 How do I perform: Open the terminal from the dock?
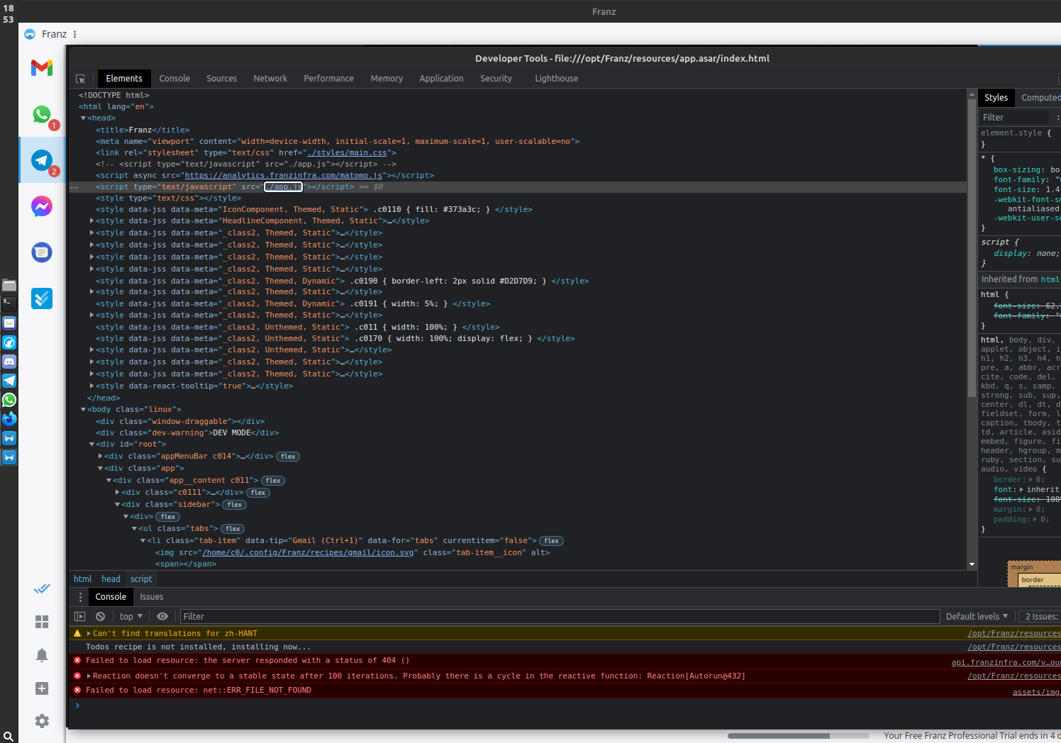click(9, 304)
